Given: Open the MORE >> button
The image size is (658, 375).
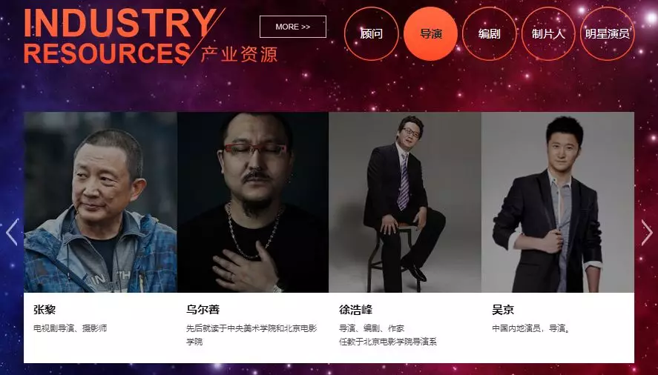Looking at the screenshot, I should (x=293, y=27).
